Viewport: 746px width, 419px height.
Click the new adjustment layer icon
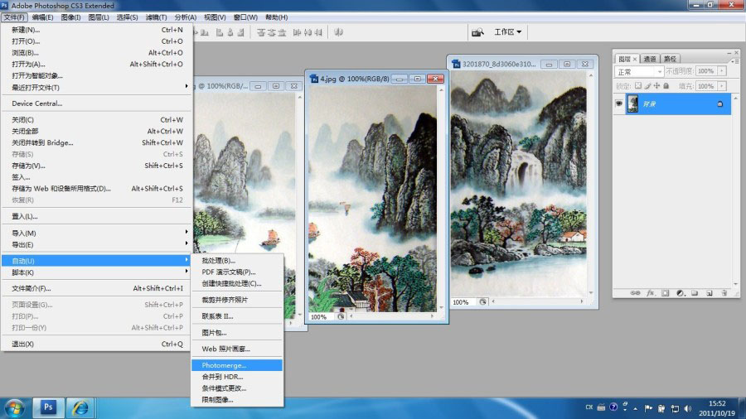tap(680, 293)
